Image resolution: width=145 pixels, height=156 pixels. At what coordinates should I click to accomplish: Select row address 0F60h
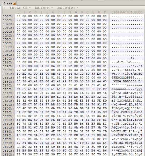(x=8, y=143)
